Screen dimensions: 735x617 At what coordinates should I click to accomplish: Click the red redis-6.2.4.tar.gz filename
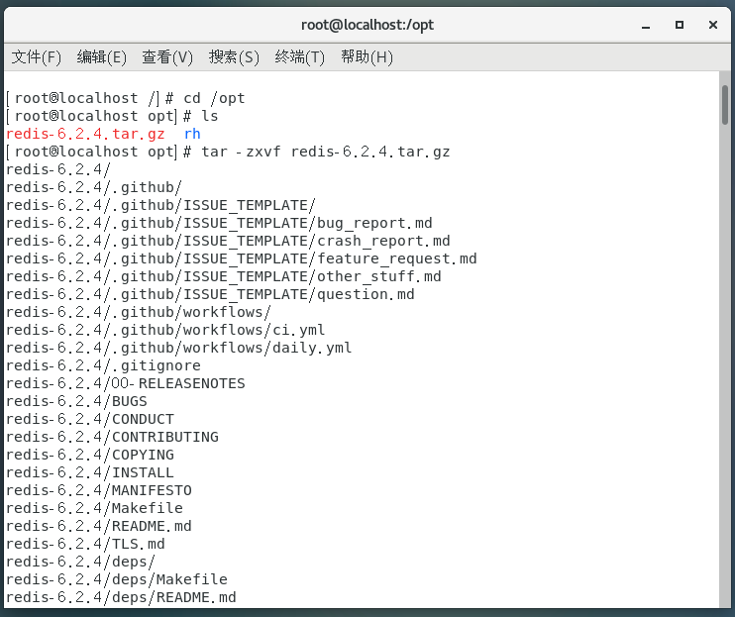[x=85, y=134]
